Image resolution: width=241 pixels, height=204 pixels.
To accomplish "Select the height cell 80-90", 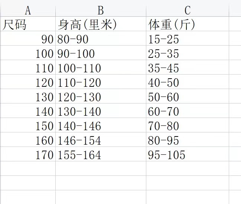I will (x=101, y=39).
